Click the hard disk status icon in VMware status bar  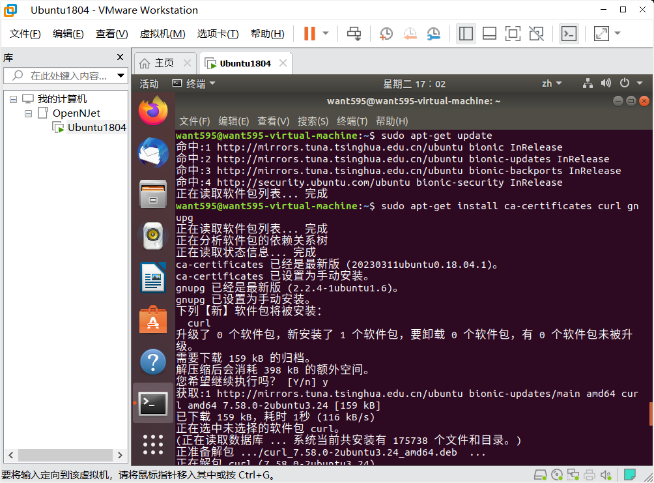click(x=541, y=475)
